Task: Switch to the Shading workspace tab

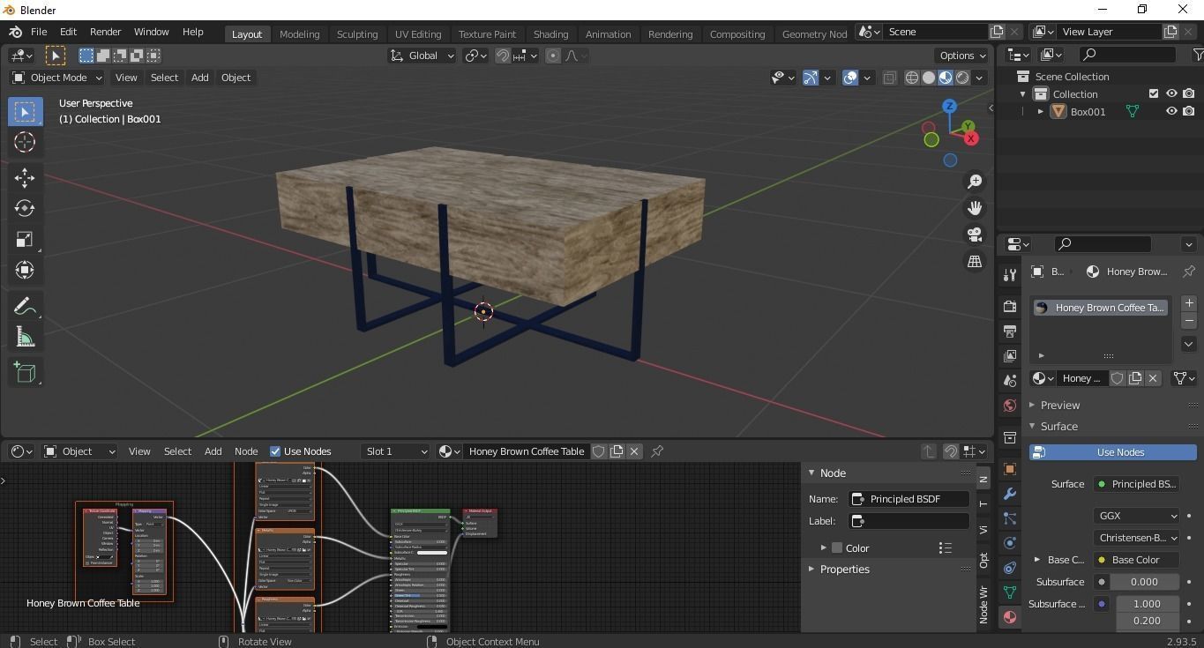Action: [x=550, y=34]
